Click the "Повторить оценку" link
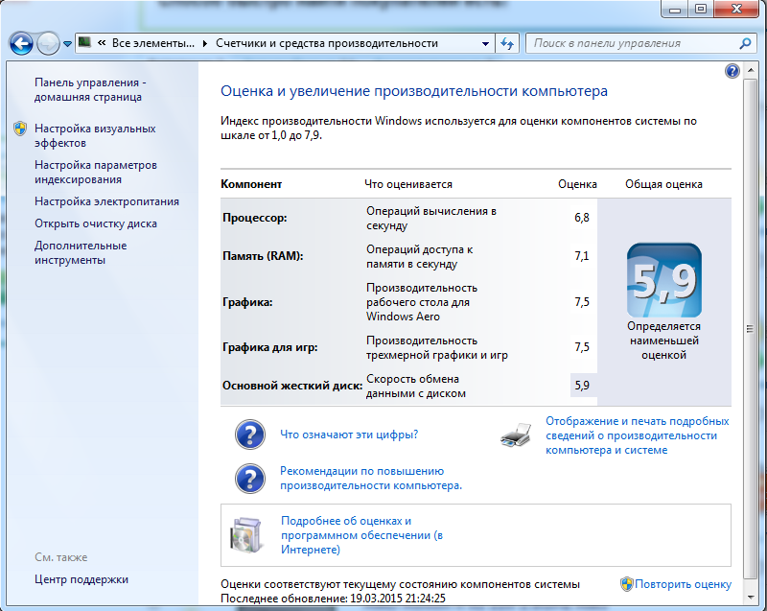Screen dimensions: 767x611 pyautogui.click(x=682, y=584)
